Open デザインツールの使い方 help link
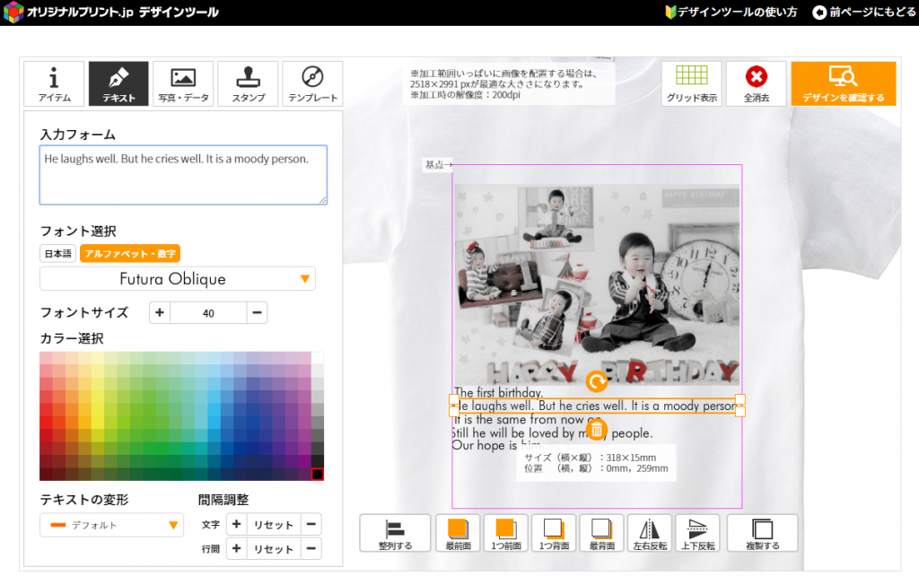The image size is (919, 585). tap(731, 12)
